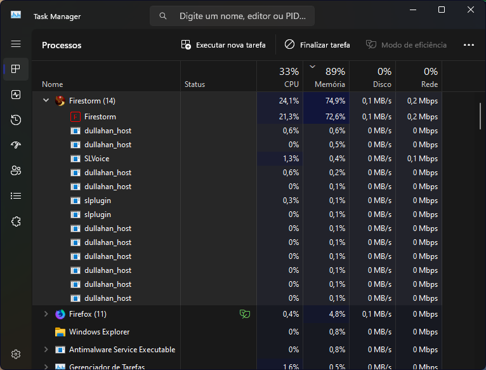Expand the Firefox (11) process group
The width and height of the screenshot is (486, 370).
point(46,314)
